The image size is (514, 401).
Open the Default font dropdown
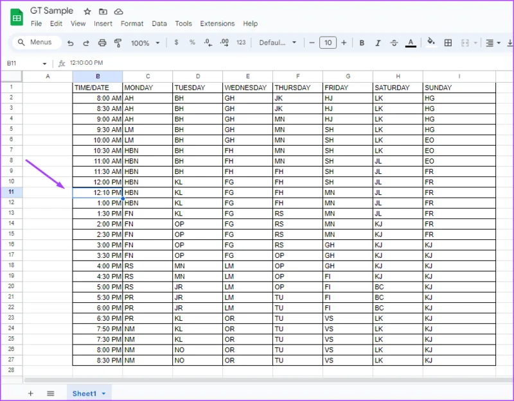[x=278, y=42]
